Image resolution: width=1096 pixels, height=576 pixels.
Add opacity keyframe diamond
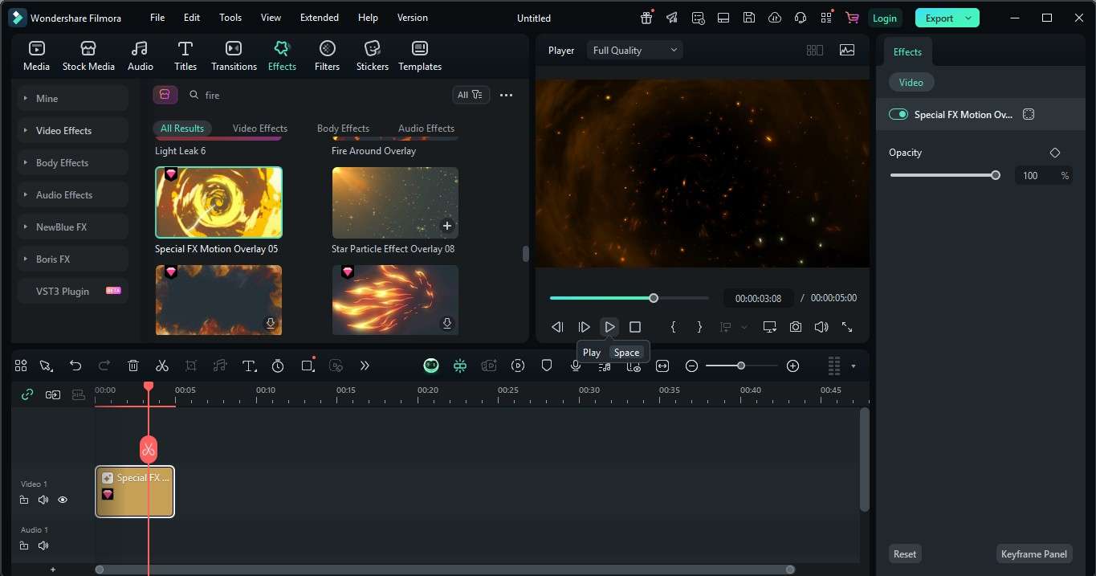click(1055, 153)
